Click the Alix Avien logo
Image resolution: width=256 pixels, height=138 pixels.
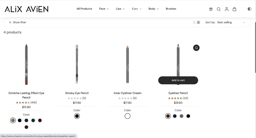[x=26, y=9]
